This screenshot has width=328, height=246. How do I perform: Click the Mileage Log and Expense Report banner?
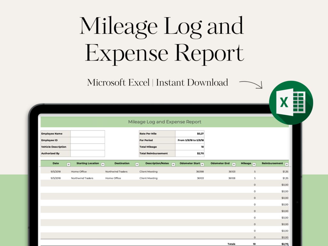point(165,122)
